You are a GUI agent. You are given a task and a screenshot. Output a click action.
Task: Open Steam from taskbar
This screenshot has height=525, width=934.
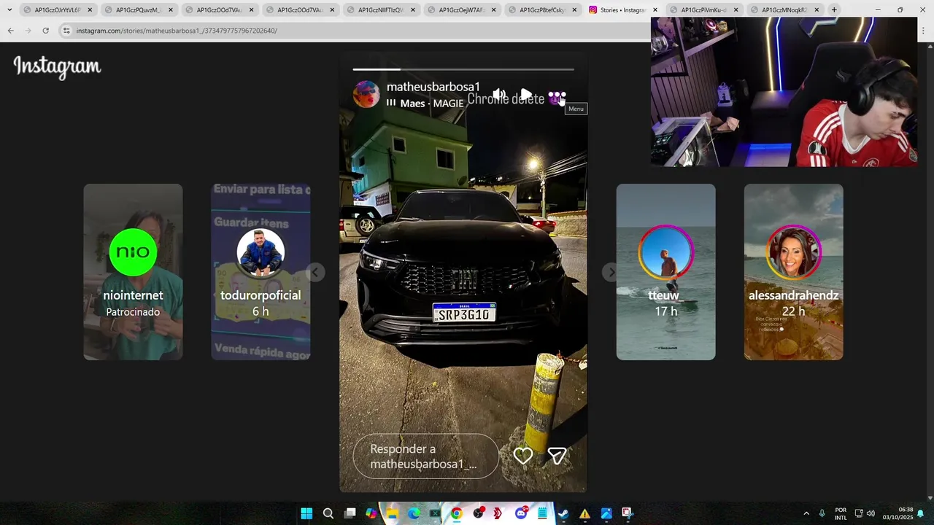coord(563,513)
